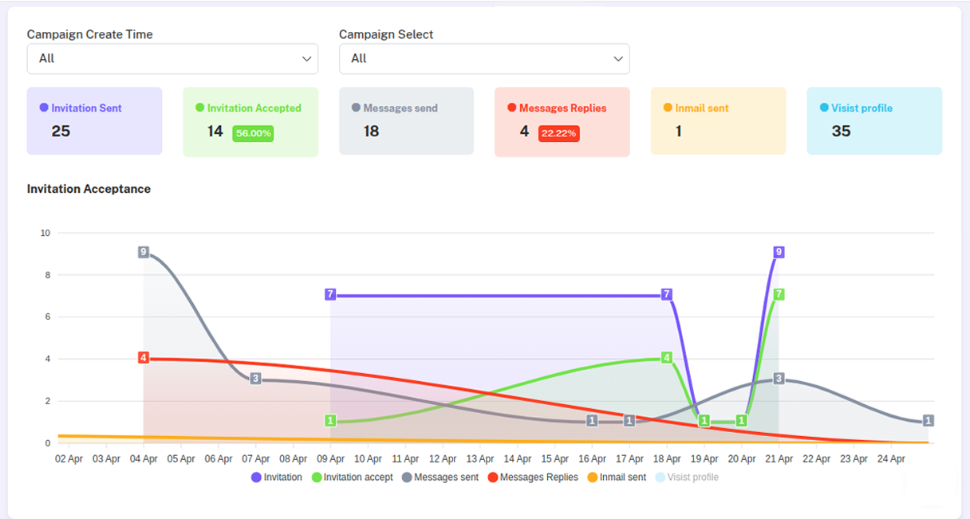Viewport: 970px width, 519px height.
Task: Select the Inmail sent card
Action: 718,121
